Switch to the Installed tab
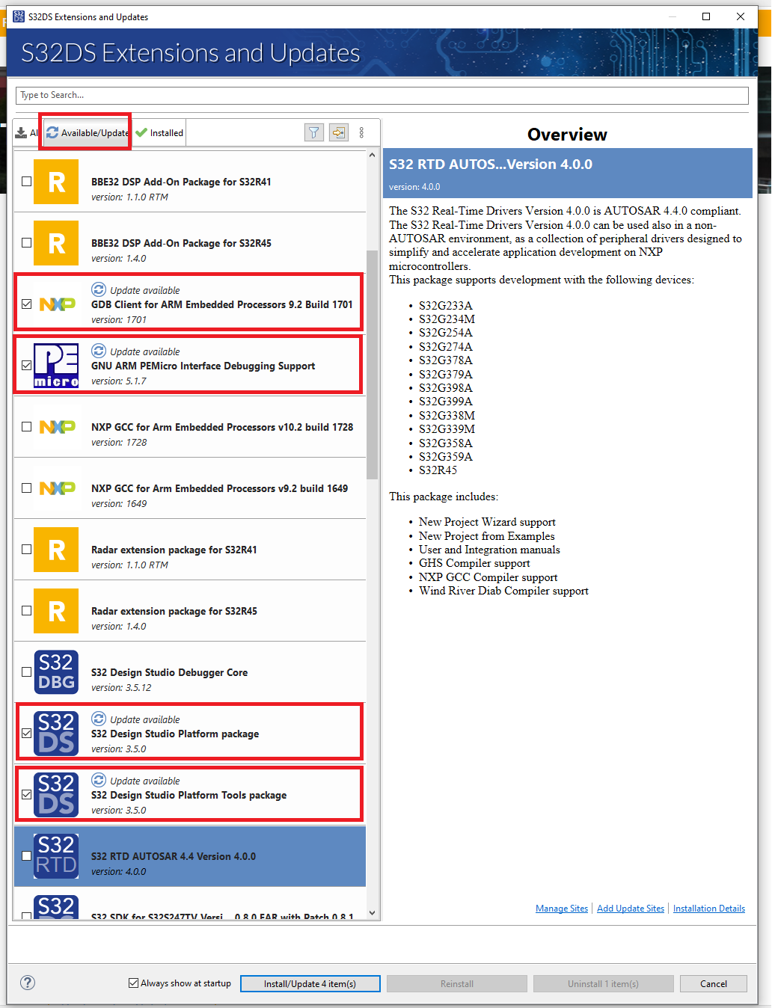 pos(160,133)
